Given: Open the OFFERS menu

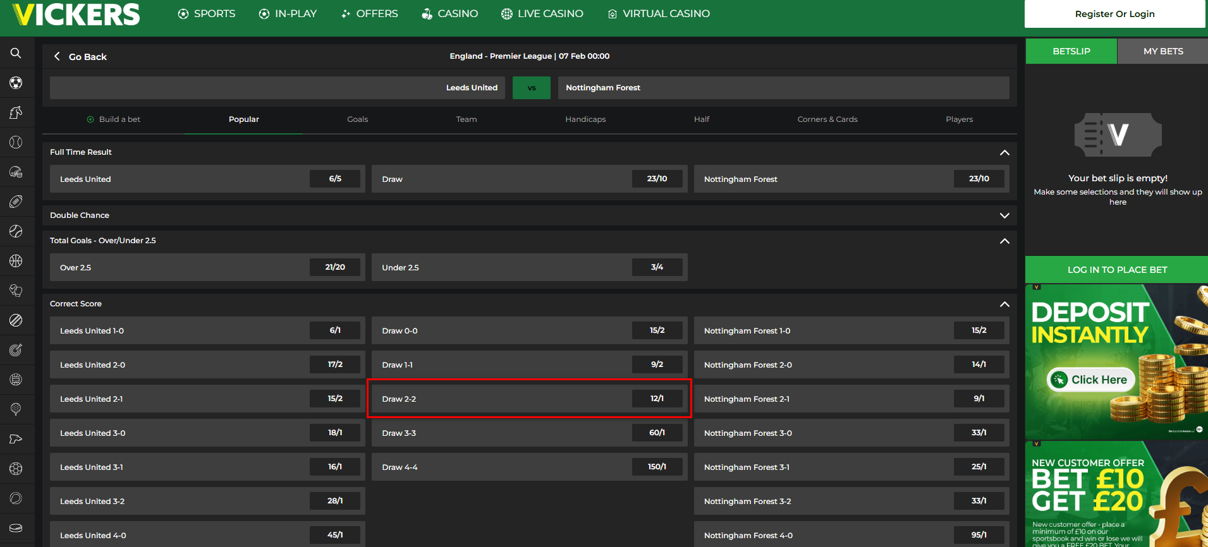Looking at the screenshot, I should point(369,14).
